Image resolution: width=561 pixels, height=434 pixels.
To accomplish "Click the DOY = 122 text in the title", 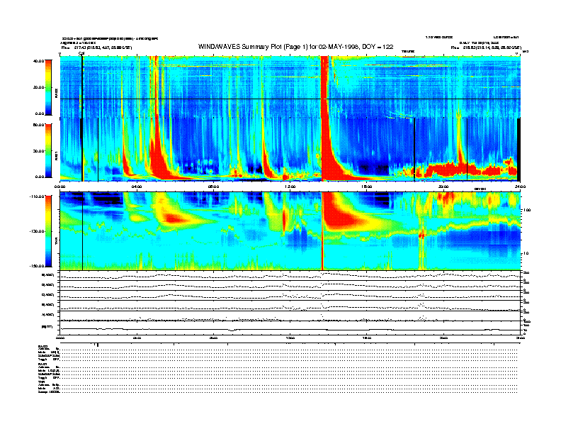I will pos(378,47).
